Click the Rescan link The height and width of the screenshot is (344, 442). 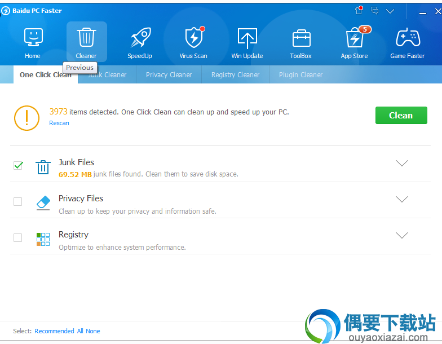pyautogui.click(x=59, y=123)
